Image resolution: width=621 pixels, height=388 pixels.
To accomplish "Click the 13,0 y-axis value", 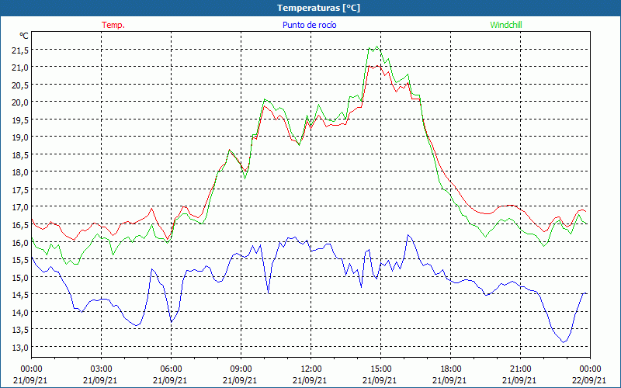I will [x=20, y=347].
